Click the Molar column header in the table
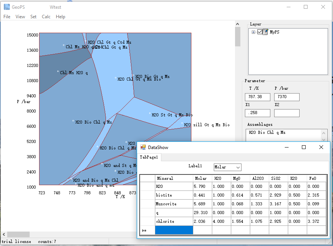The width and height of the screenshot is (333, 246). (202, 178)
